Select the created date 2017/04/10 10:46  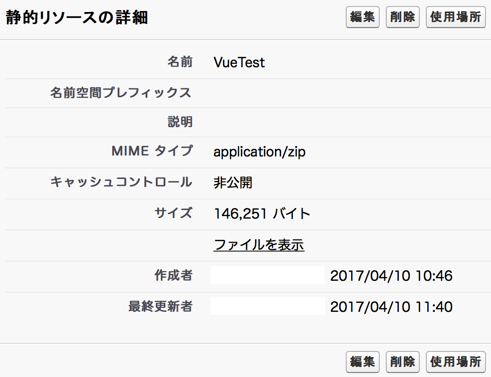[x=391, y=276]
